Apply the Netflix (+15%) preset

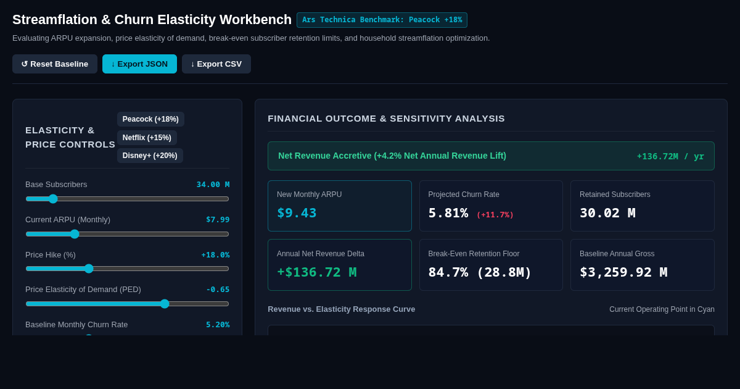tap(147, 138)
